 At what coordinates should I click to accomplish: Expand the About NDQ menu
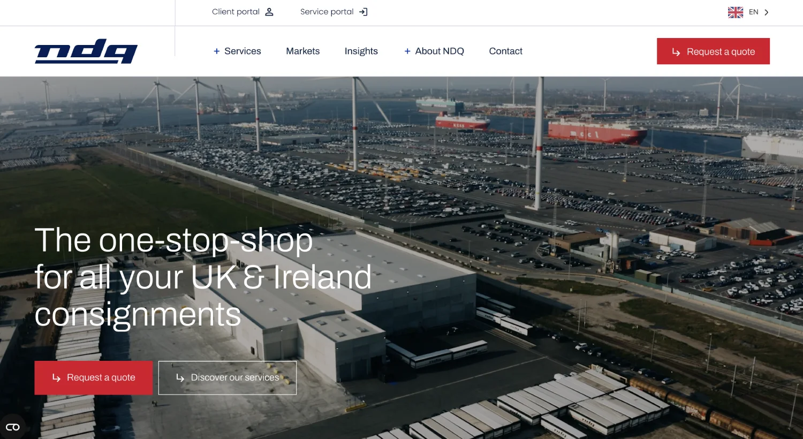tap(434, 51)
